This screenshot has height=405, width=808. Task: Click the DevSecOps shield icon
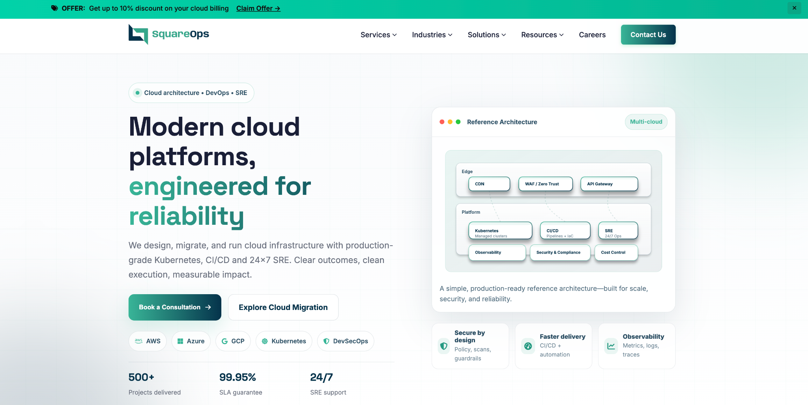(x=326, y=341)
